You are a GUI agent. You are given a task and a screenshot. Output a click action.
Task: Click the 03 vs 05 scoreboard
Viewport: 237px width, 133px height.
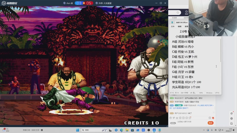coord(84,3)
